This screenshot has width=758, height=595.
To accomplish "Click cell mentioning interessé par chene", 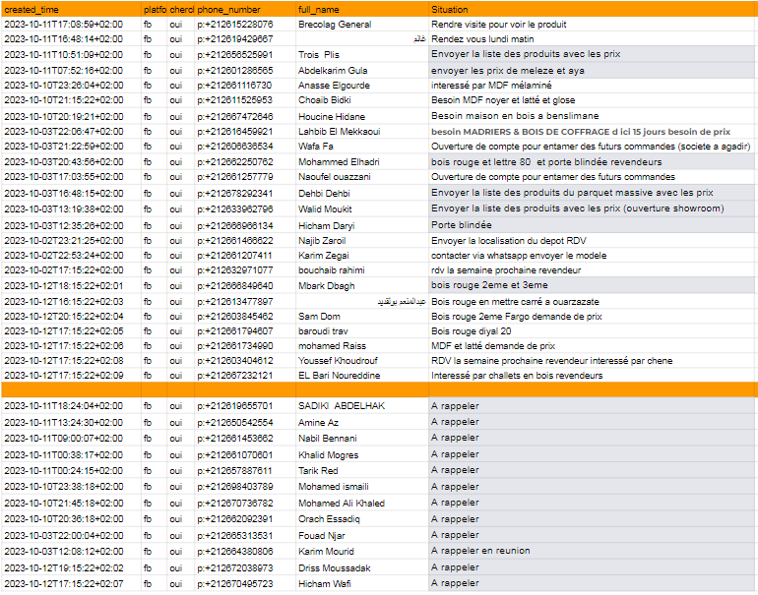I will 593,361.
